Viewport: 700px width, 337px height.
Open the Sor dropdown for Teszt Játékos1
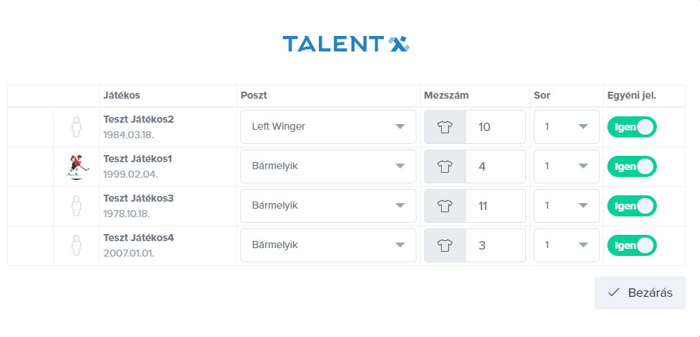pos(566,166)
